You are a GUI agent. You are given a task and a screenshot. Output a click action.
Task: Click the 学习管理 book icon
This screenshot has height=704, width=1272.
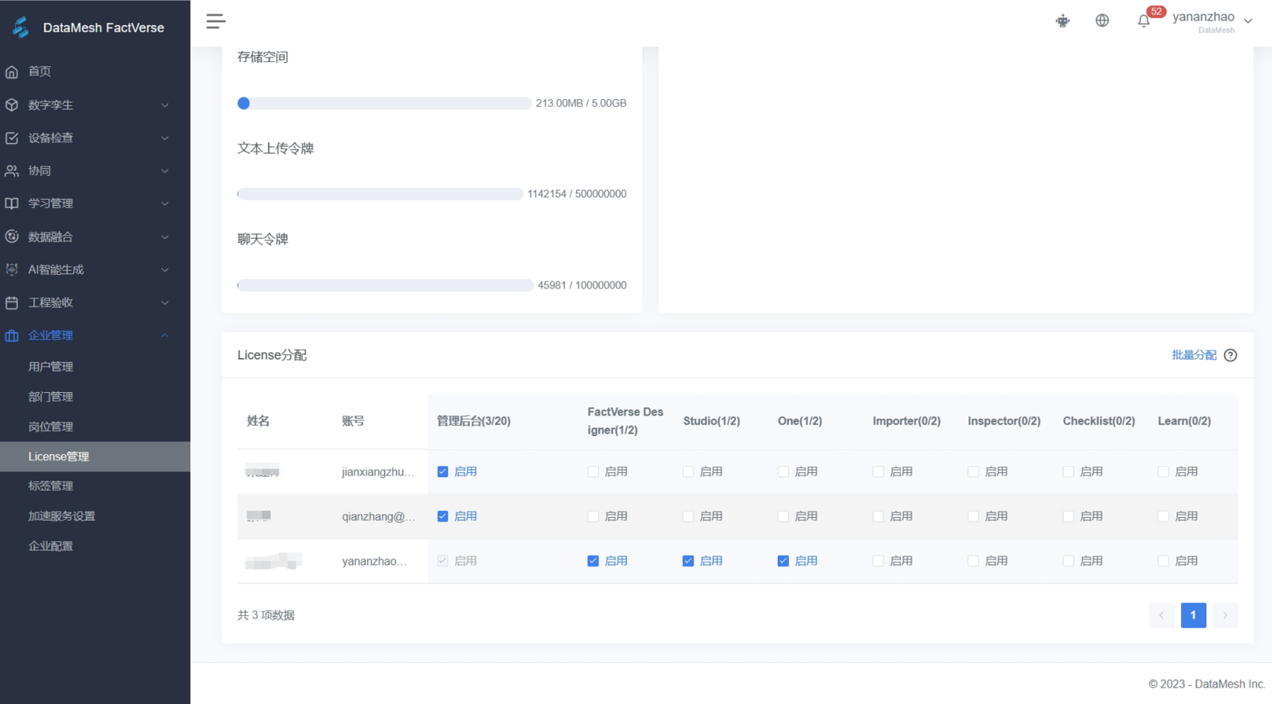pos(11,204)
